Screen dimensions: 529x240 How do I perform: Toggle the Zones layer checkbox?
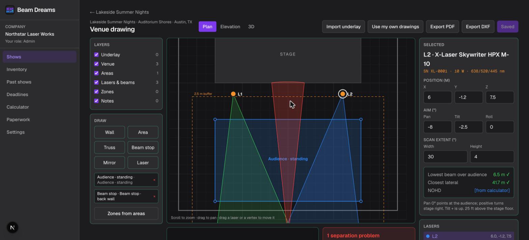coord(96,92)
